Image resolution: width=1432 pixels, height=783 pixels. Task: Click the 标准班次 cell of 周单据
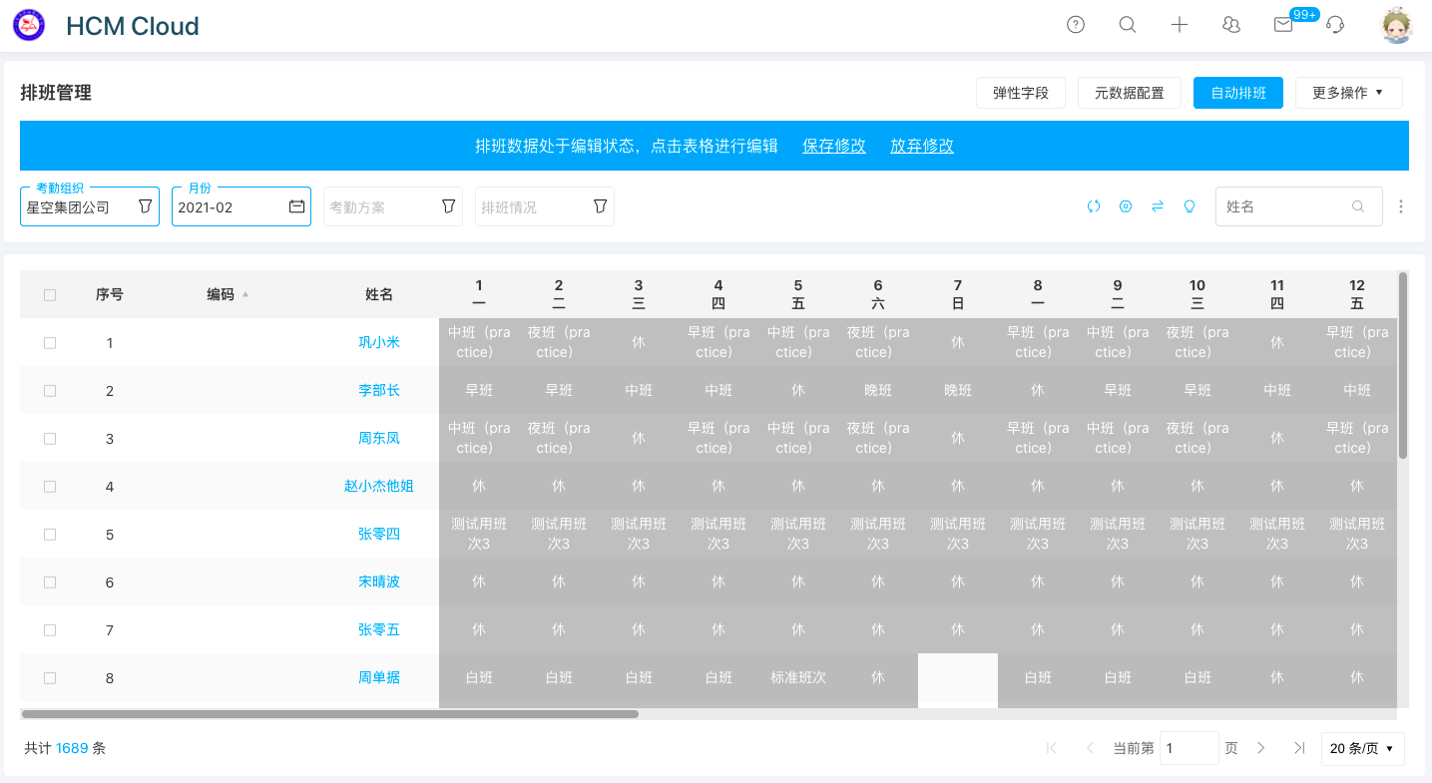click(798, 677)
